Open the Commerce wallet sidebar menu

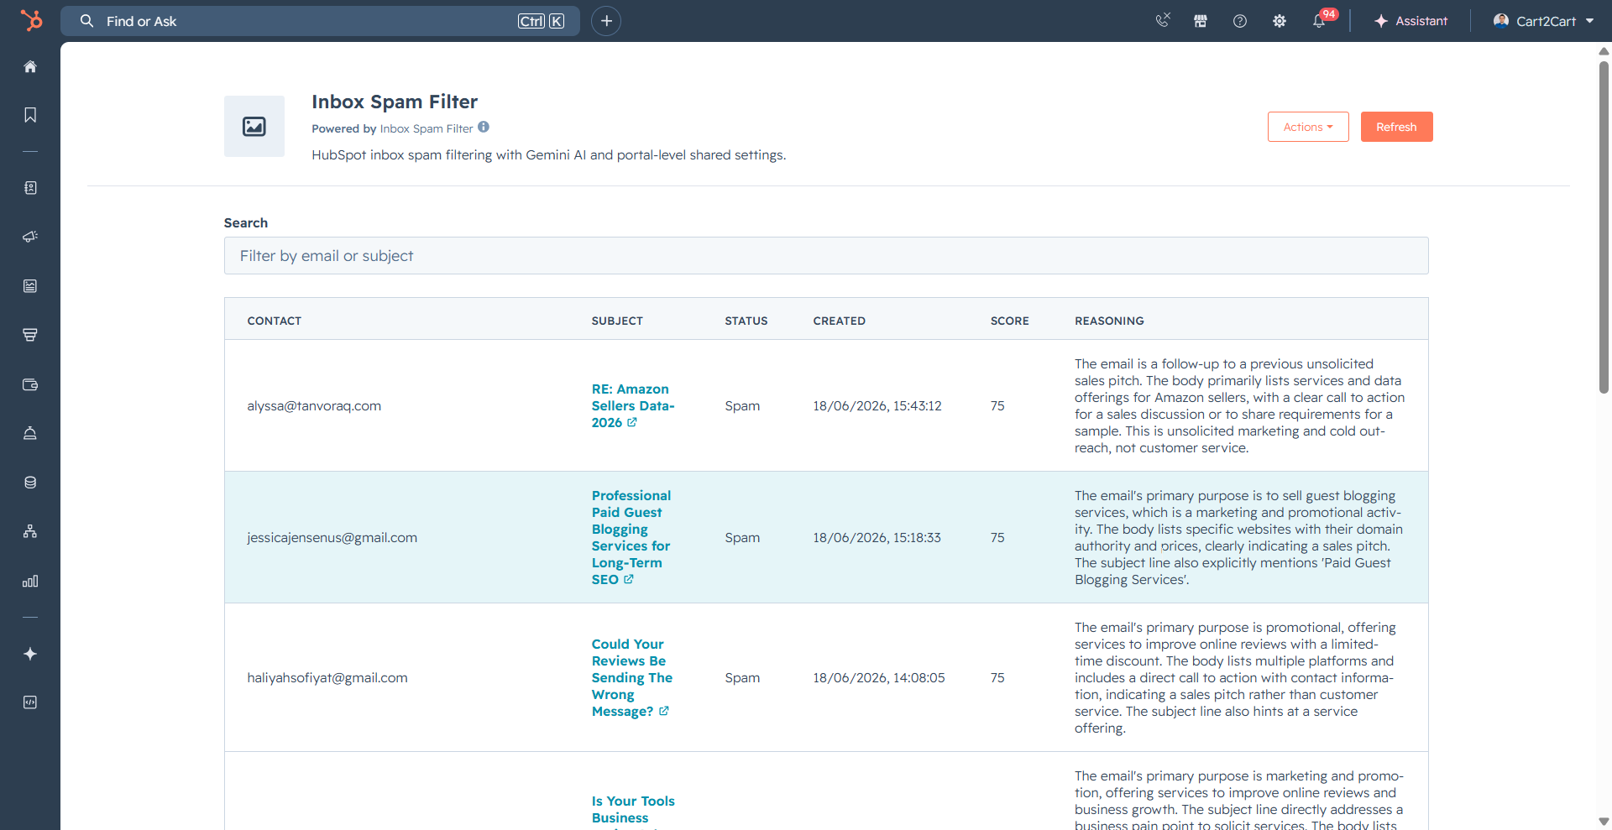[x=30, y=384]
